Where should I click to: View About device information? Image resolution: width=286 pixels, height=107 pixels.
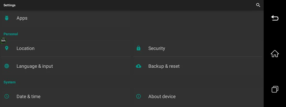[198, 96]
